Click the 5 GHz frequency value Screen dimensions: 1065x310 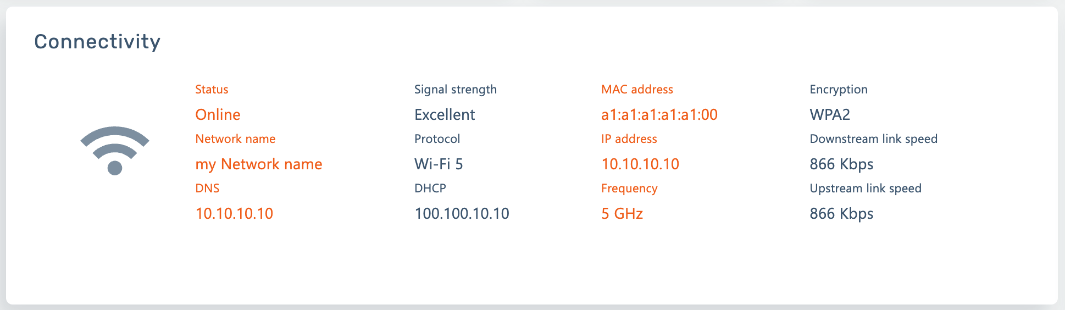(x=622, y=213)
